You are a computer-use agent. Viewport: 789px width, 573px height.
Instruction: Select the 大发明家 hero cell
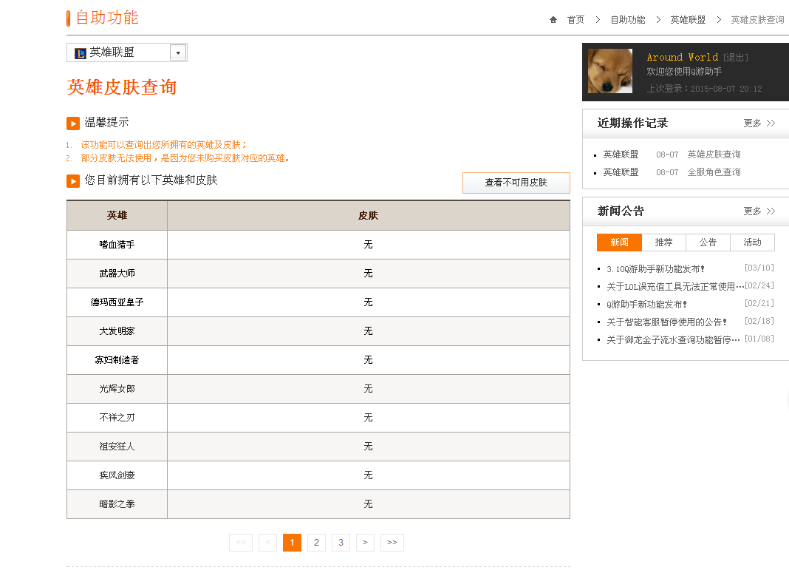pyautogui.click(x=117, y=331)
